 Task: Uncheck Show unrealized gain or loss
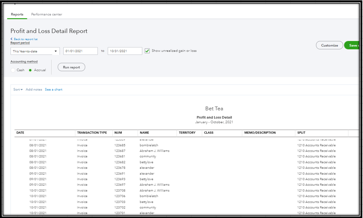(147, 51)
